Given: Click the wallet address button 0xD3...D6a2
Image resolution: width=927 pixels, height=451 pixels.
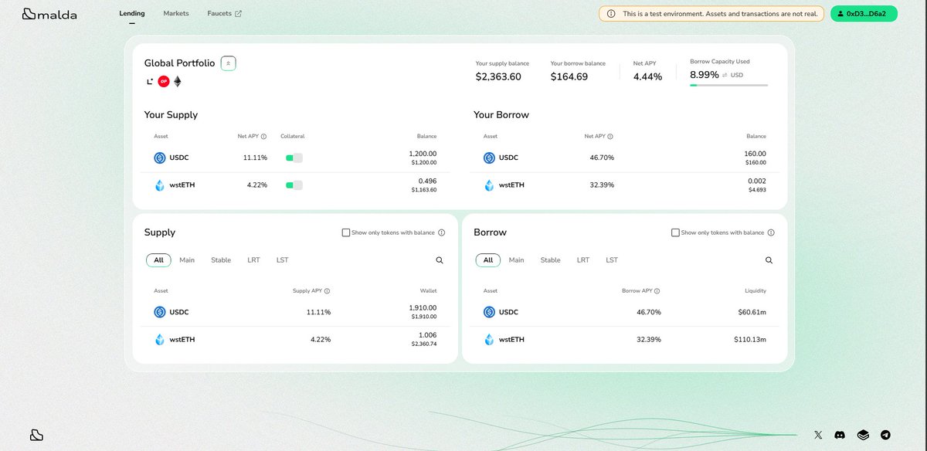Looking at the screenshot, I should [864, 13].
